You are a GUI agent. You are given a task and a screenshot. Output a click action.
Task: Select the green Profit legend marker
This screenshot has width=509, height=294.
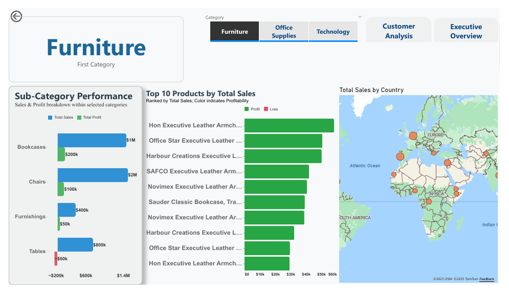point(247,109)
